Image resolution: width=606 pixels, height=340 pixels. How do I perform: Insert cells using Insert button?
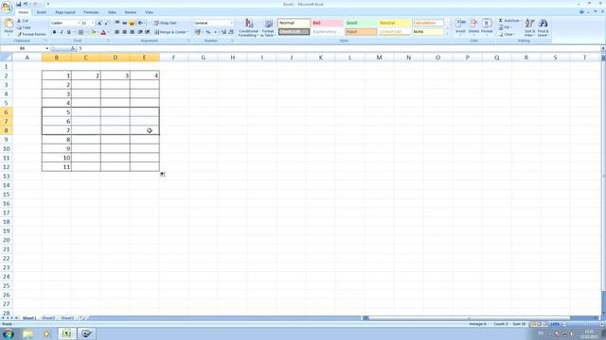pos(460,27)
